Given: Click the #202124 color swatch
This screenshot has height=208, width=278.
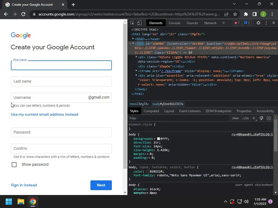Looking at the screenshot, I should point(148,171).
